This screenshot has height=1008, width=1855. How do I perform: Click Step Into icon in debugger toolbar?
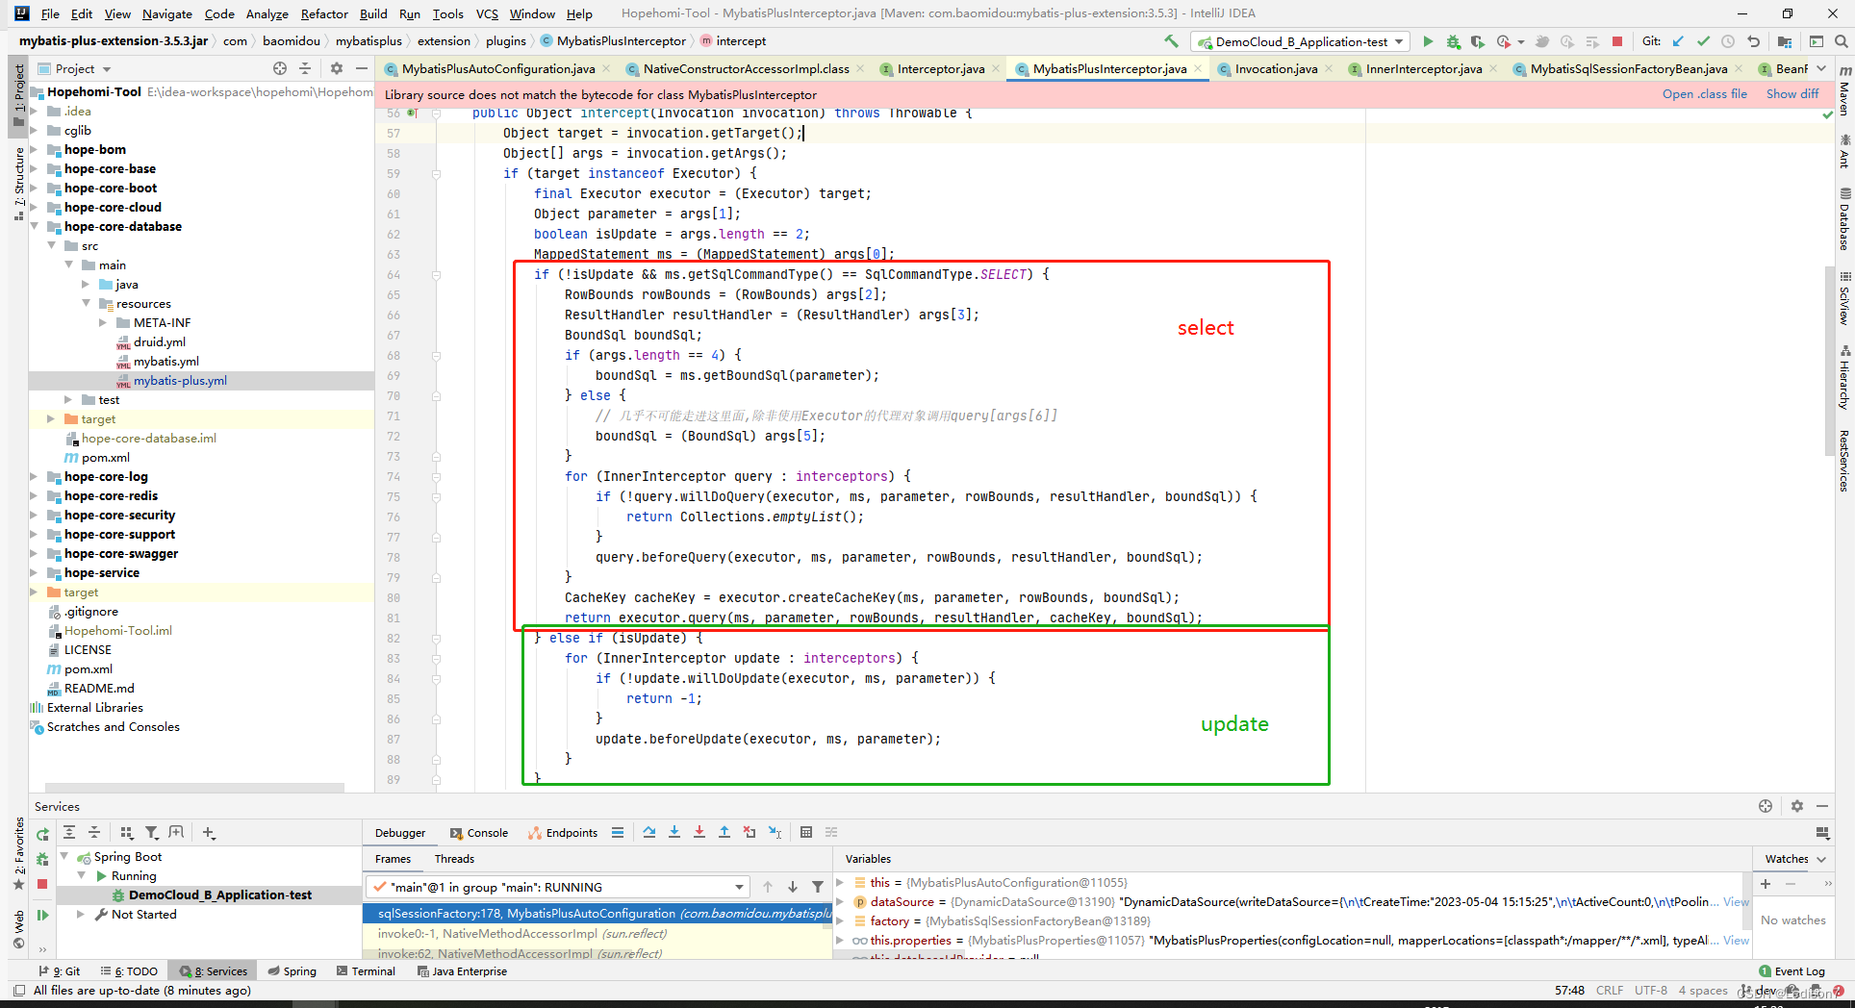point(674,832)
